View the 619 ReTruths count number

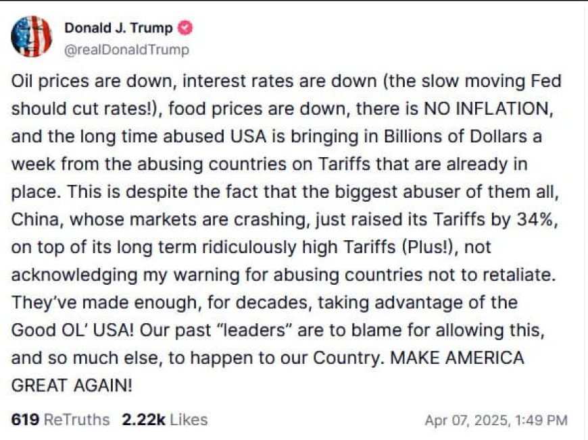pyautogui.click(x=25, y=419)
